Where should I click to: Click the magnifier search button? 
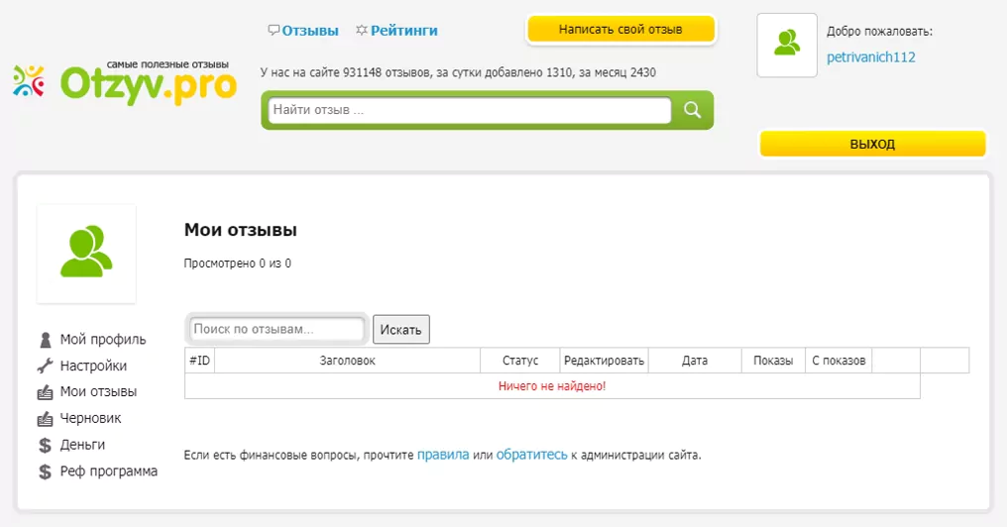(692, 110)
